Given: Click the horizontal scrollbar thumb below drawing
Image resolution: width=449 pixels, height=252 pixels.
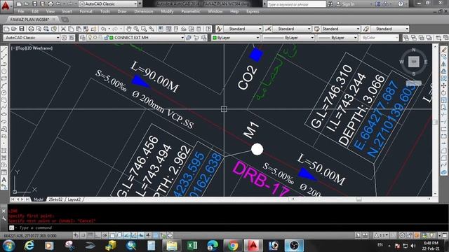Looking at the screenshot, I should tap(358, 199).
